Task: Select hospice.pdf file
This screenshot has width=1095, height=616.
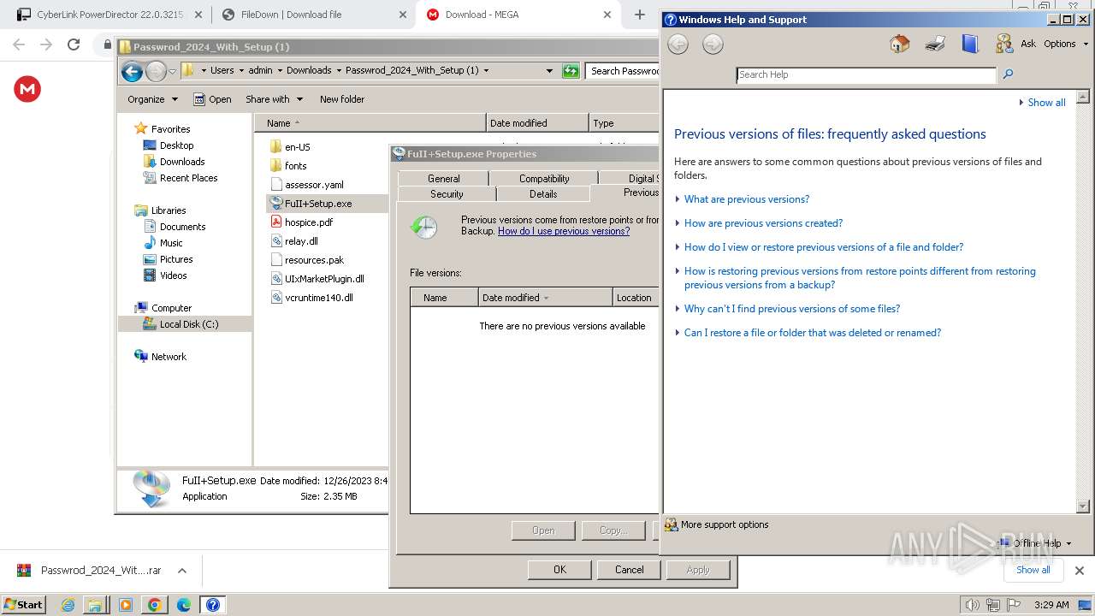Action: tap(309, 222)
